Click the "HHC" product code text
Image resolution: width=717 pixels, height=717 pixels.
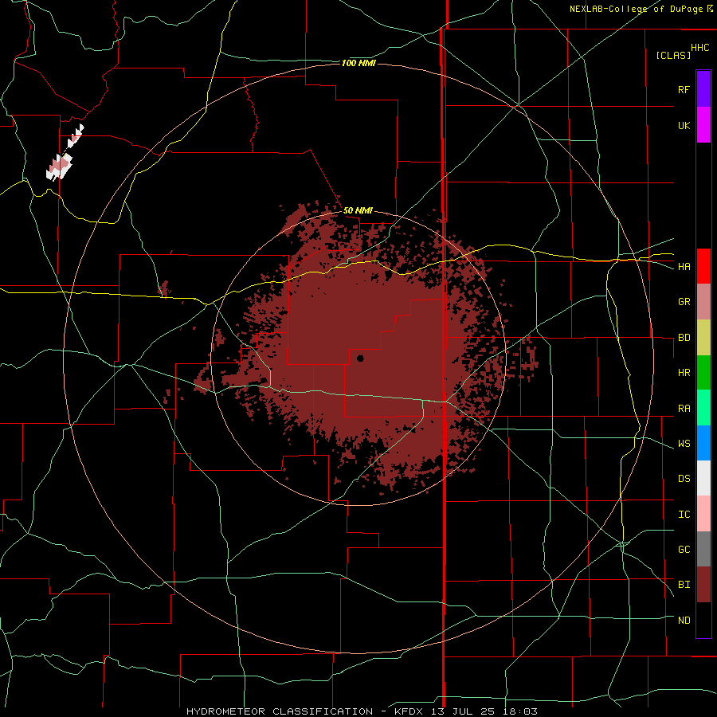pos(700,48)
